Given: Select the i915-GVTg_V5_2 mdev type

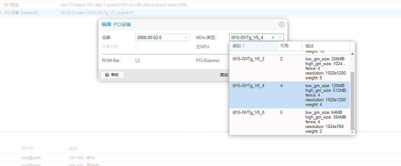Looking at the screenshot, I should coord(290,68).
